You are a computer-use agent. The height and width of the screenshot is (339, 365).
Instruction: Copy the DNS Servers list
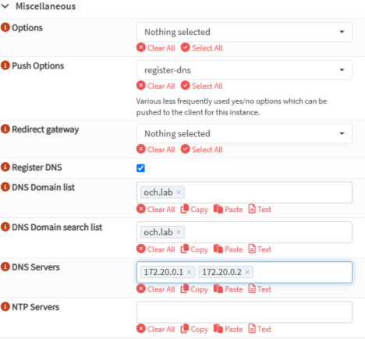pyautogui.click(x=194, y=289)
